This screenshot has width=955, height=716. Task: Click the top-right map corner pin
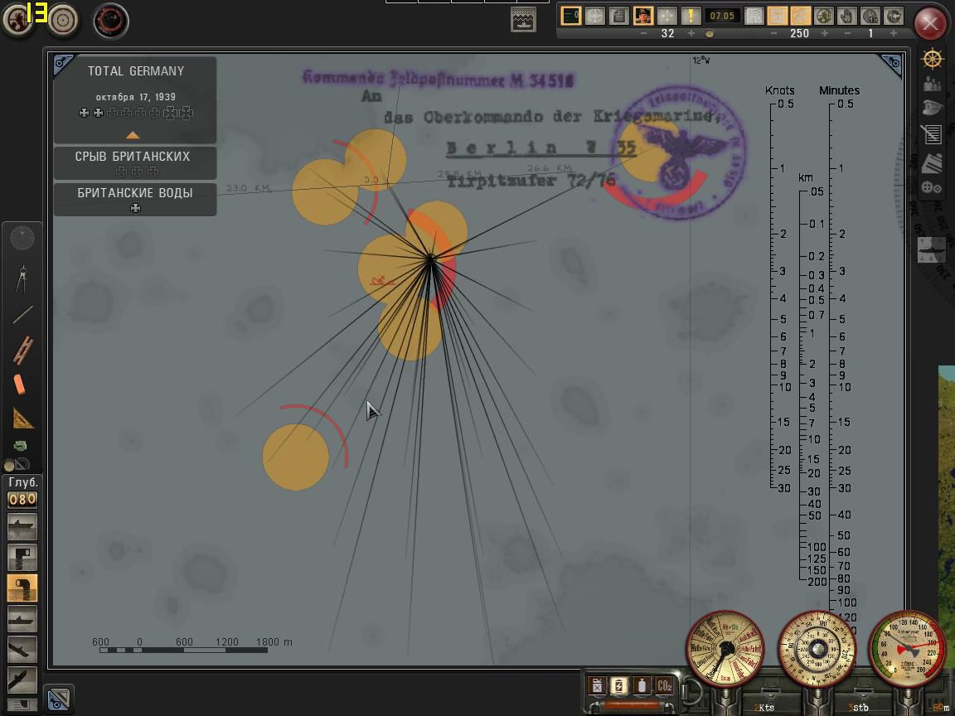pos(892,64)
